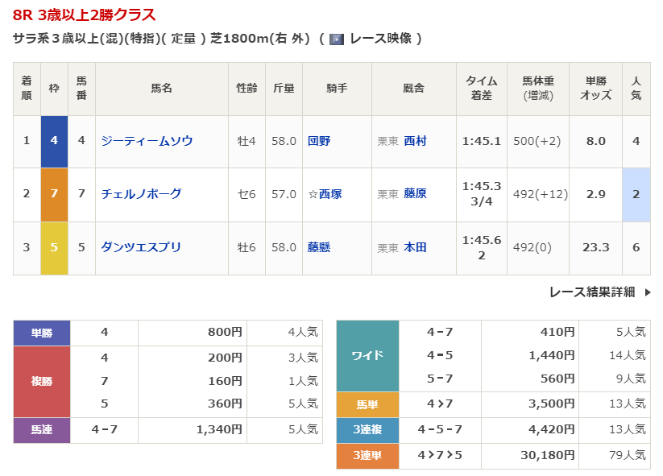Screen dimensions: 663x476
Task: Open trainer 藤原 stable link
Action: 415,194
